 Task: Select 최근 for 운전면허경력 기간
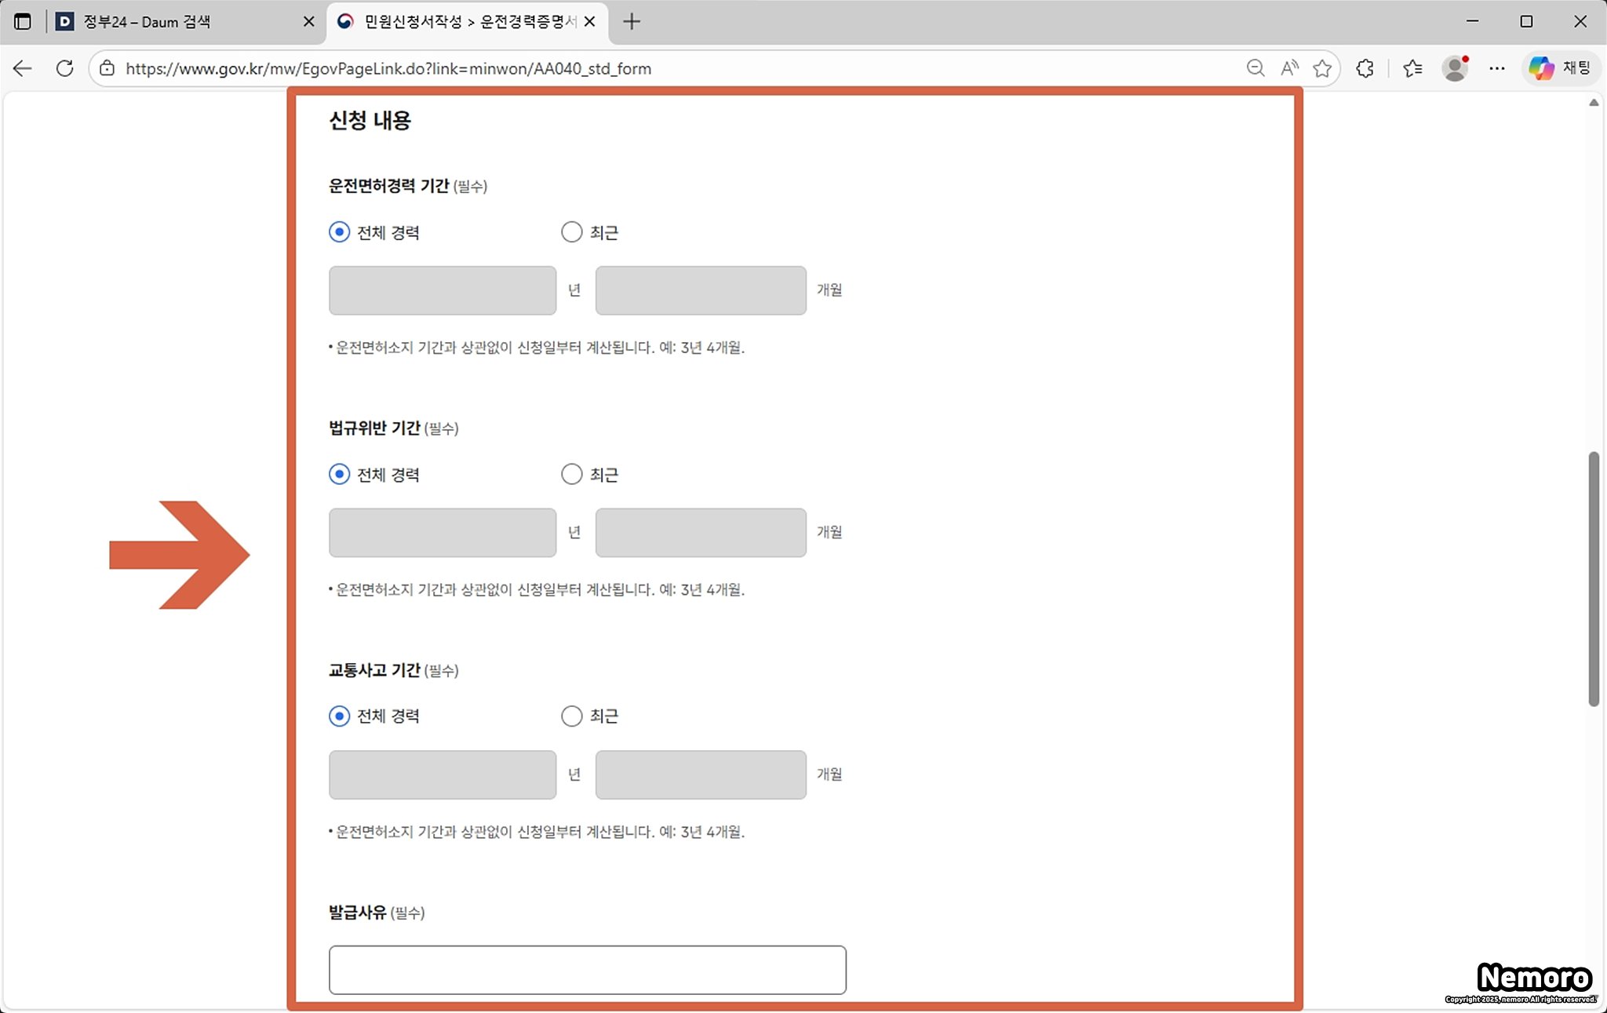572,232
